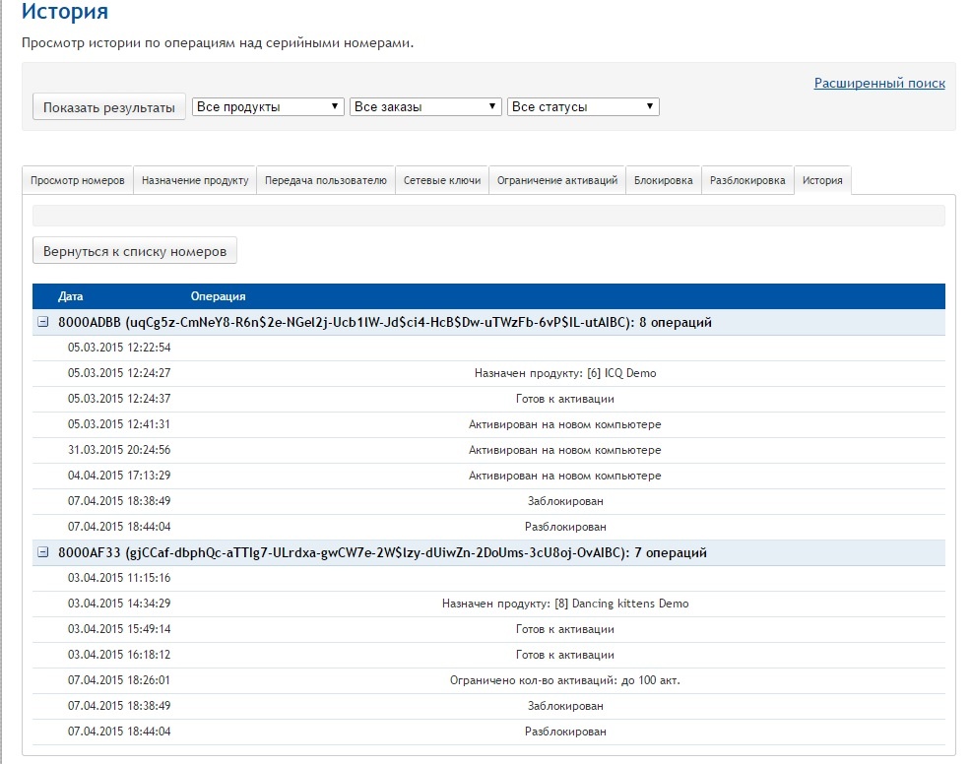Switch to the 'Назначение продукту' tab
Screen dimensions: 971x764
point(195,181)
